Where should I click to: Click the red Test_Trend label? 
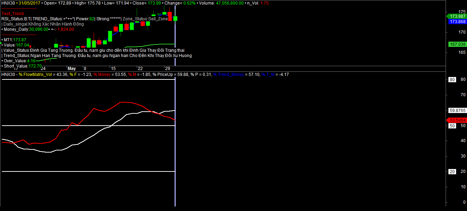pos(13,13)
